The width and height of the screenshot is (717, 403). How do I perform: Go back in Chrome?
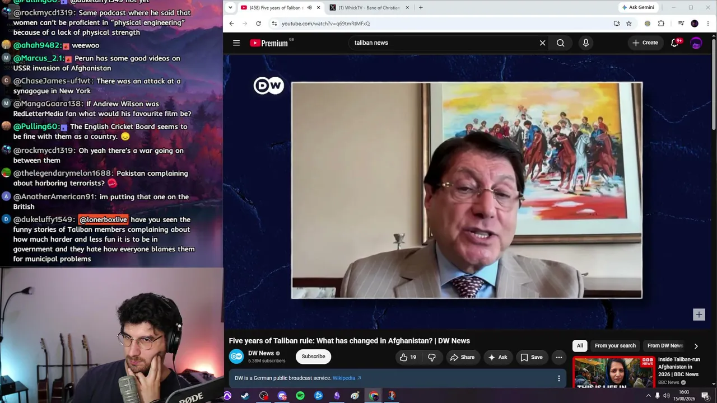click(x=231, y=24)
